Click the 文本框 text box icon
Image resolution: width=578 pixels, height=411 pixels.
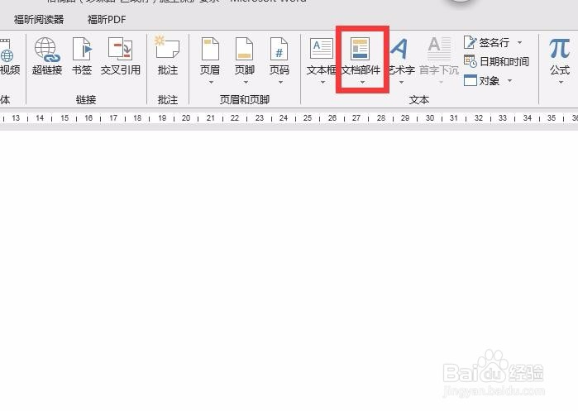322,49
